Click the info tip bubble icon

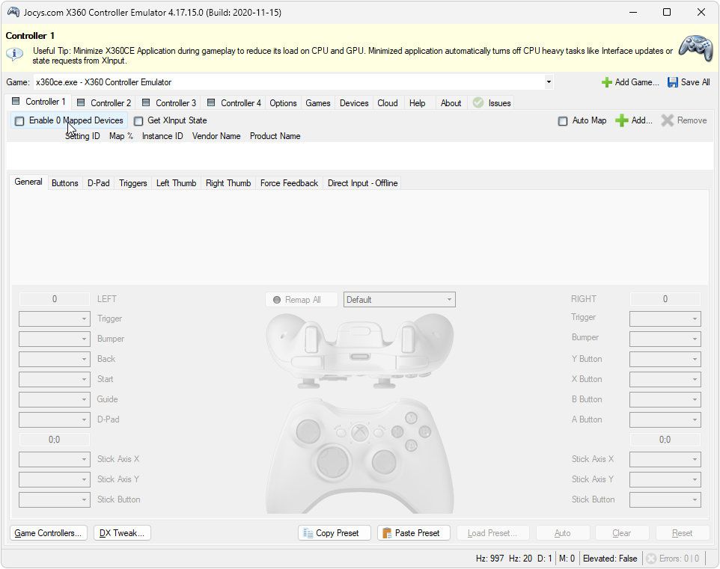pyautogui.click(x=15, y=54)
